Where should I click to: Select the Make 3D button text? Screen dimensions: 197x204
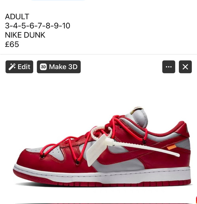[x=63, y=67]
